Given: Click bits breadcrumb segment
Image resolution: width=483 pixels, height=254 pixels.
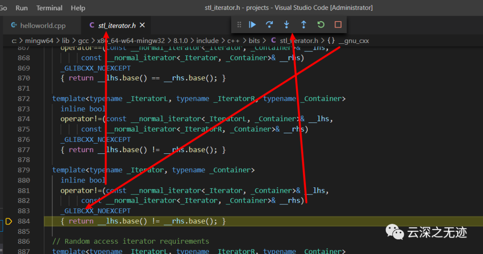Looking at the screenshot, I should pos(254,41).
